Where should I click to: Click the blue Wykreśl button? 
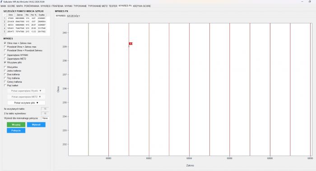click(36, 125)
